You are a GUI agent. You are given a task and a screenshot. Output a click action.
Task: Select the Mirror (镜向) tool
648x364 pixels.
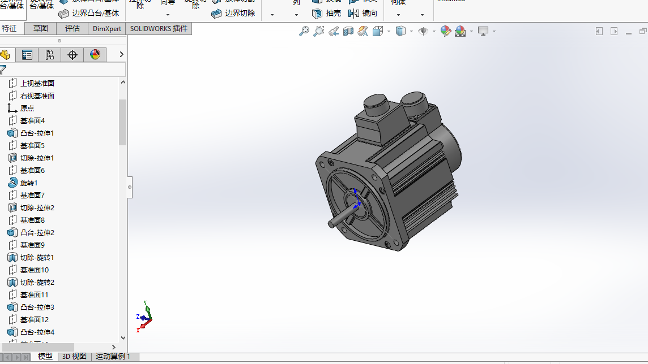pyautogui.click(x=363, y=13)
